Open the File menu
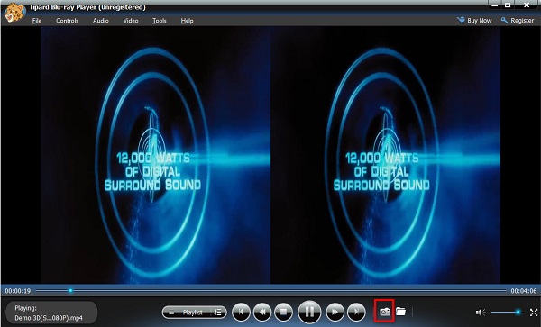 [37, 21]
